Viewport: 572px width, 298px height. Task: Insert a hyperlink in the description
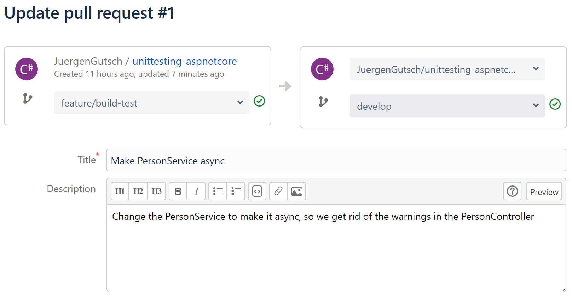click(x=278, y=191)
